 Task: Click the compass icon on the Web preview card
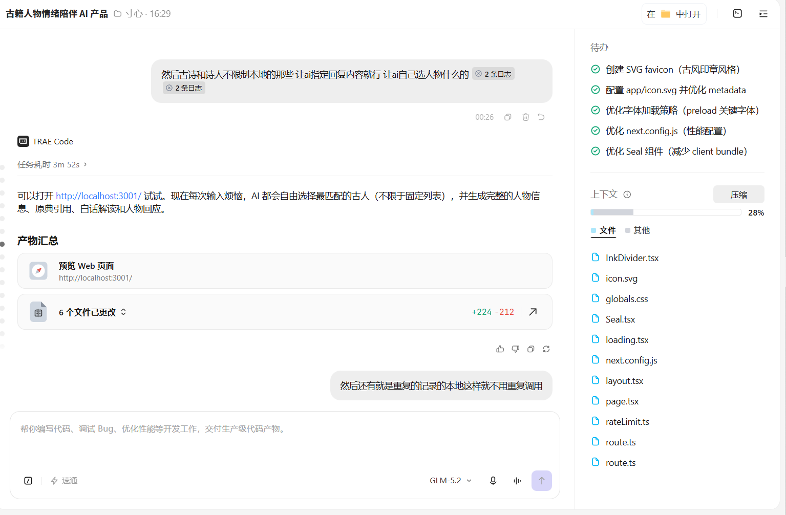38,271
